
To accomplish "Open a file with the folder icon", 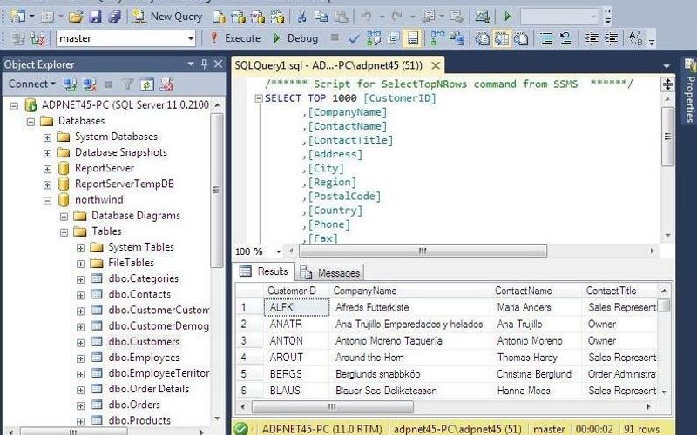I will [x=76, y=17].
